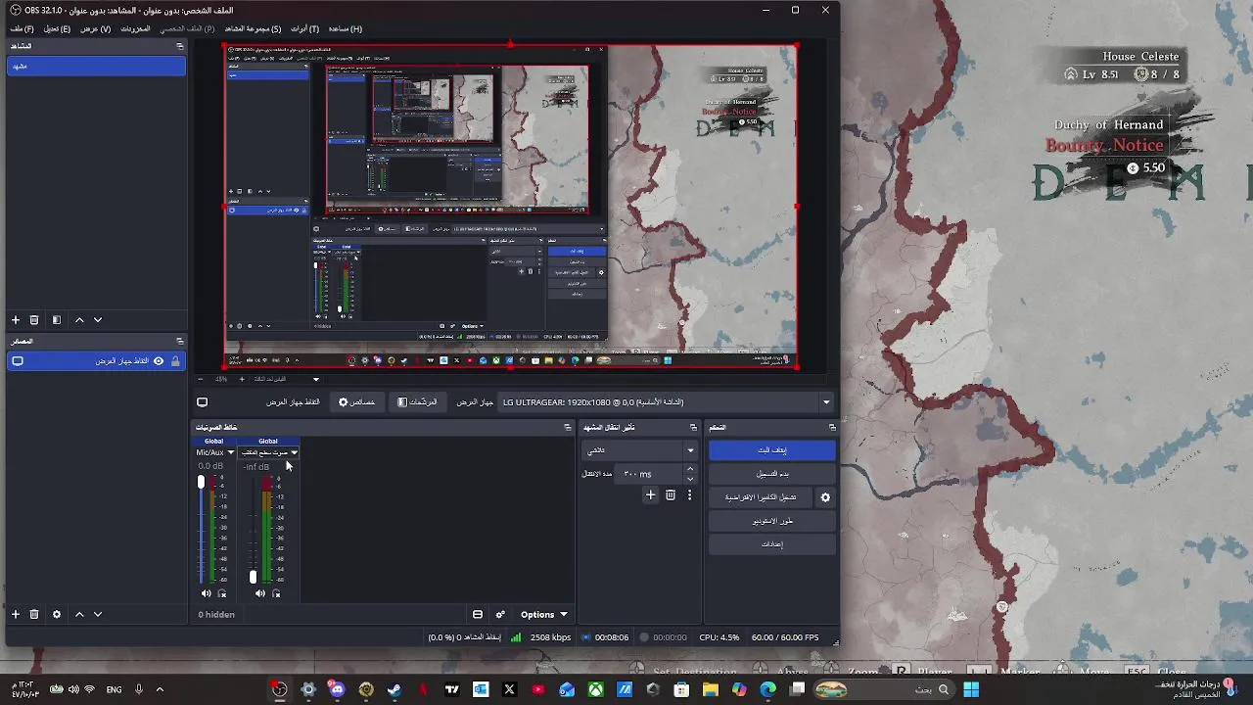This screenshot has height=705, width=1253.
Task: Undock the sources panel with float icon
Action: click(x=179, y=341)
